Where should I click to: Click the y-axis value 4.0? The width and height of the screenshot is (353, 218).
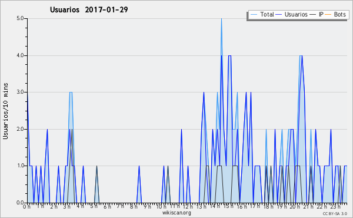click(20, 55)
